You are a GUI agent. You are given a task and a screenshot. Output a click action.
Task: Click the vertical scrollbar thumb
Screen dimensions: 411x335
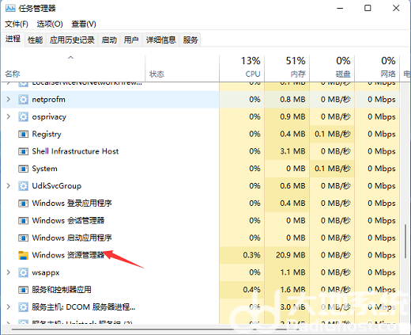pyautogui.click(x=405, y=242)
